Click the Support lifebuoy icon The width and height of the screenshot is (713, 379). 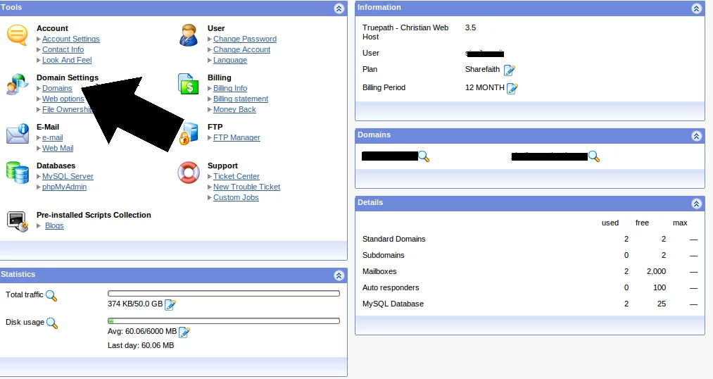click(188, 173)
